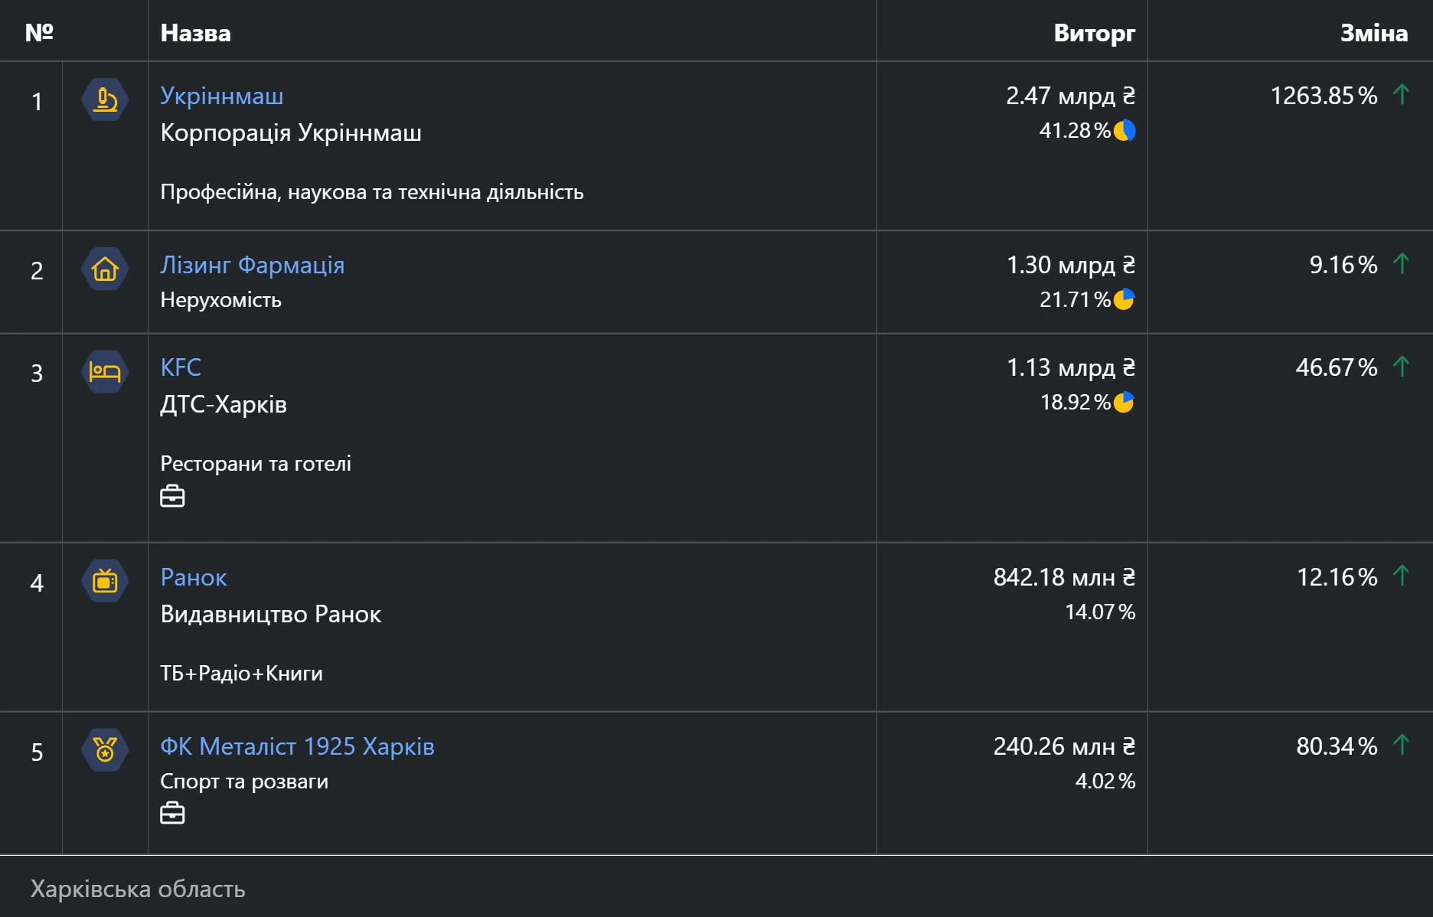The image size is (1433, 917).
Task: Click the bed icon beside KFC
Action: (105, 371)
